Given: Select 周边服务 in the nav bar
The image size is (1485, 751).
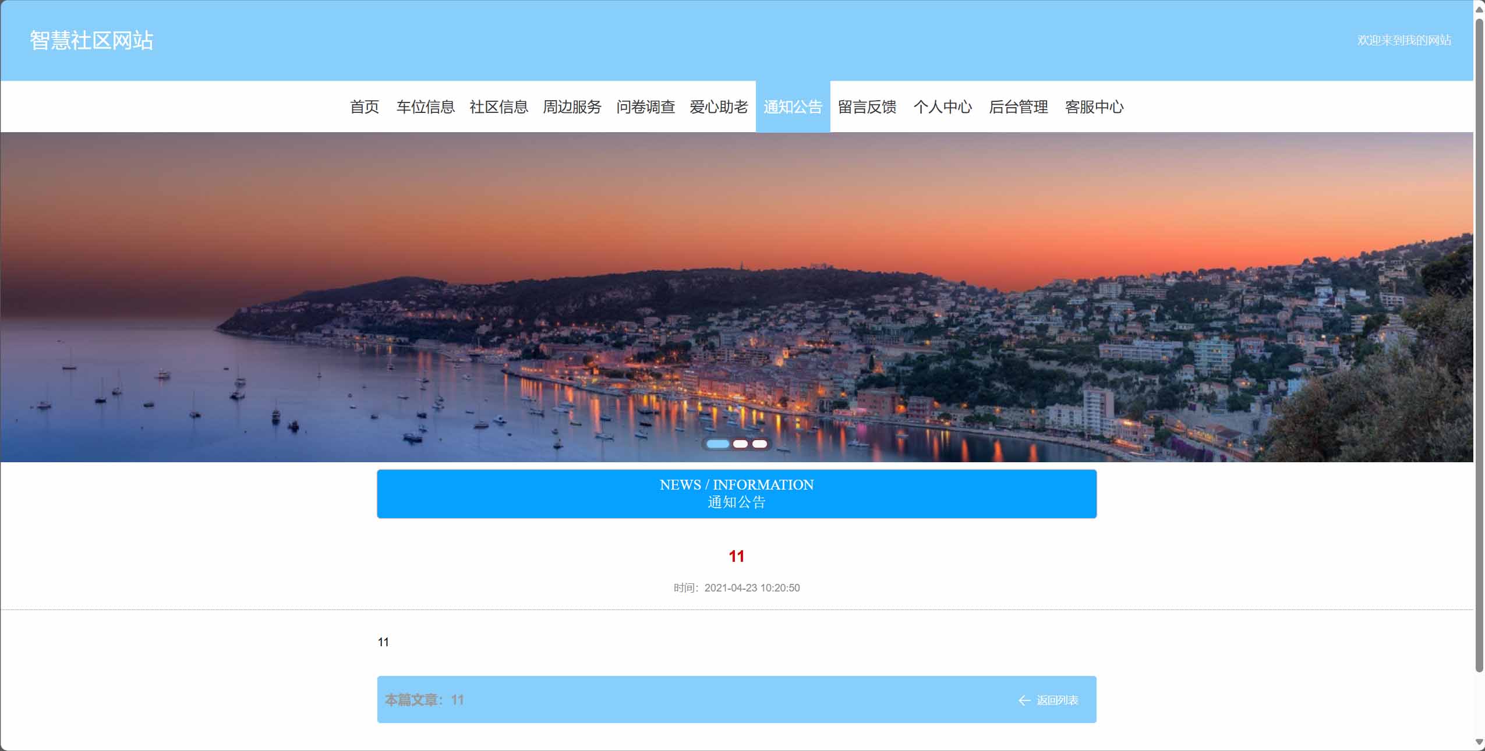Looking at the screenshot, I should click(x=572, y=107).
